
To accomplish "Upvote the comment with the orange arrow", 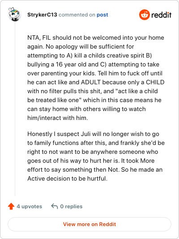I will 11,206.
